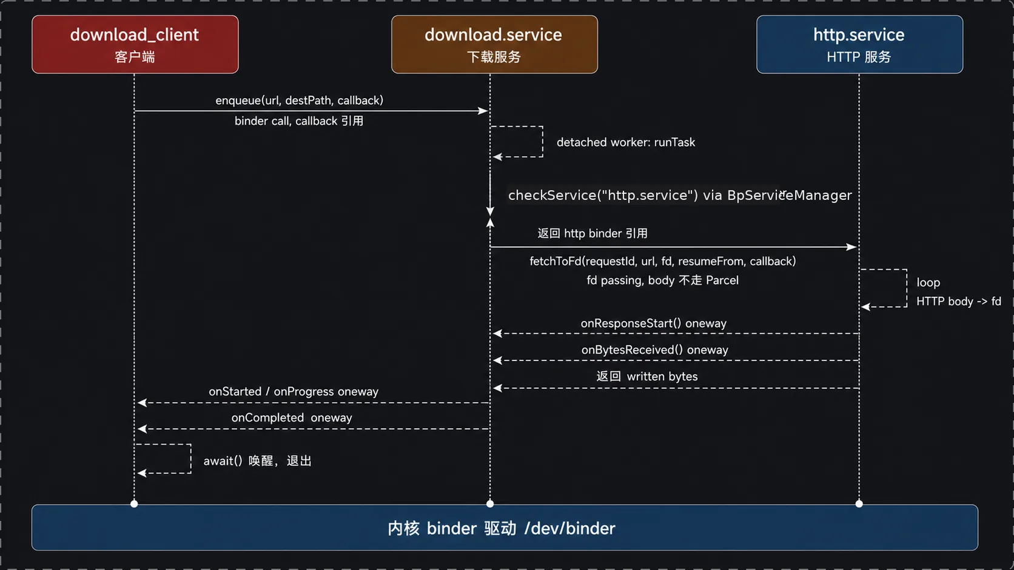Screen dimensions: 1014x570
Task: Select the download_client 客户端 box
Action: [135, 45]
